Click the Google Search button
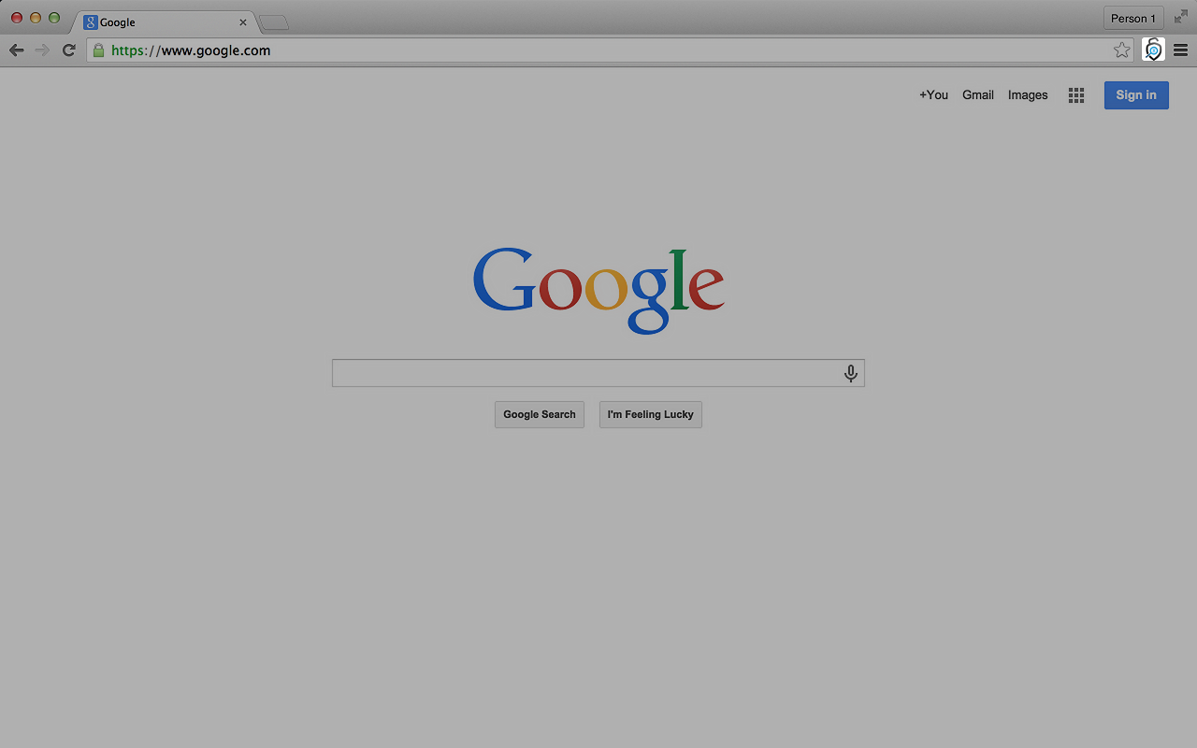This screenshot has height=748, width=1197. (540, 414)
